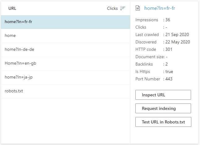Select the plain 'home' URL row

tap(66, 36)
